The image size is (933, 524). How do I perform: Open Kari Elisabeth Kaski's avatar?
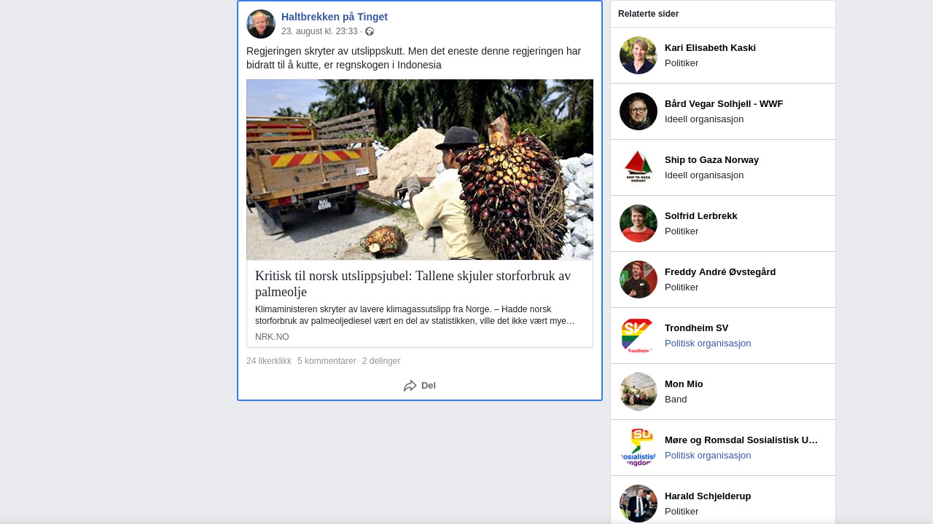tap(639, 55)
